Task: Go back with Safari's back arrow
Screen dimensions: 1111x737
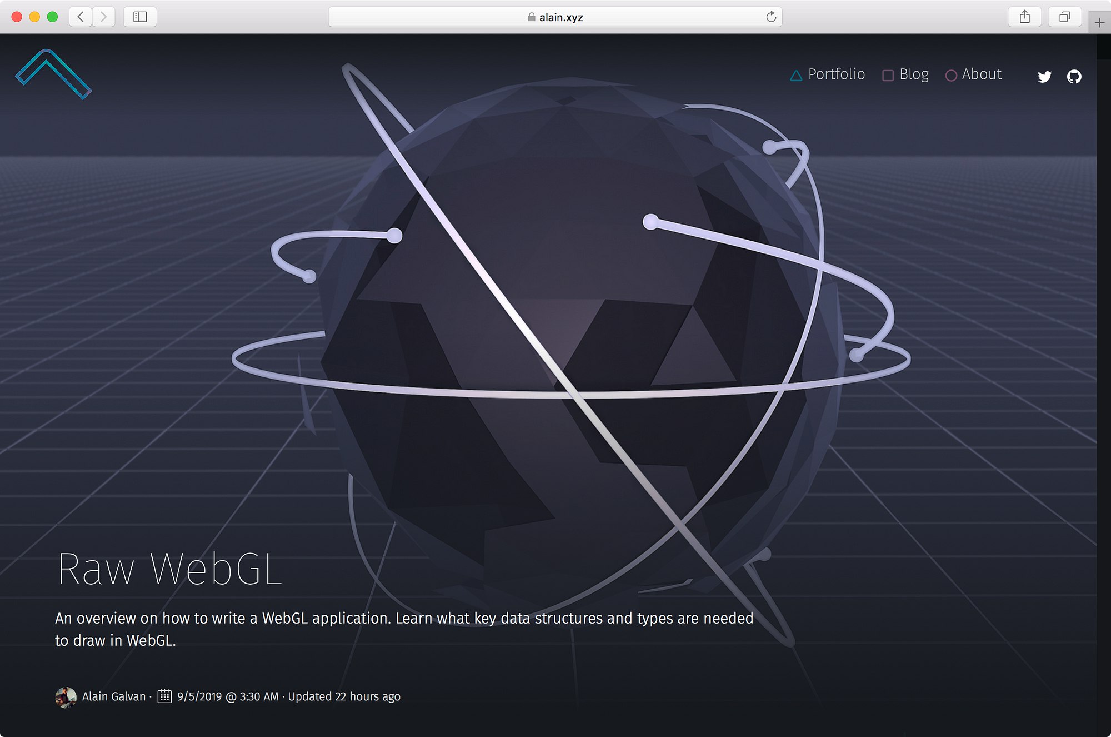Action: (x=81, y=17)
